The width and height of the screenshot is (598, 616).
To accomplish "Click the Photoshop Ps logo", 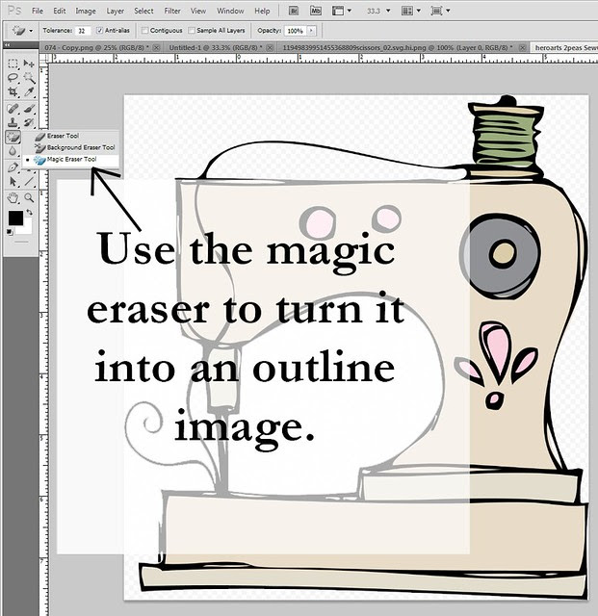I will [14, 11].
